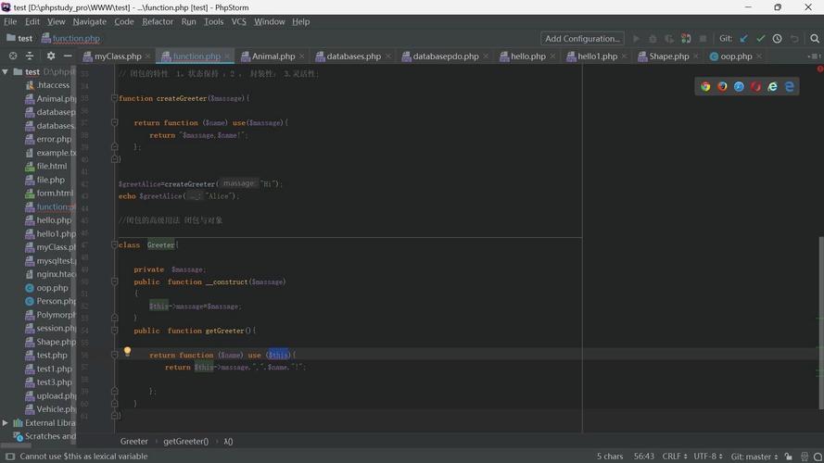Open Search Everywhere magnifier icon

815,38
